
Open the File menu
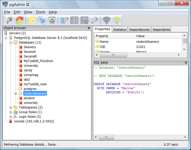tap(7, 12)
